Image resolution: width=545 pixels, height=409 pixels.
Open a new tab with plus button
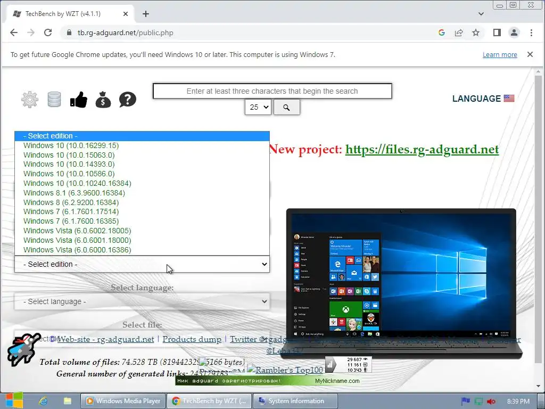point(146,14)
